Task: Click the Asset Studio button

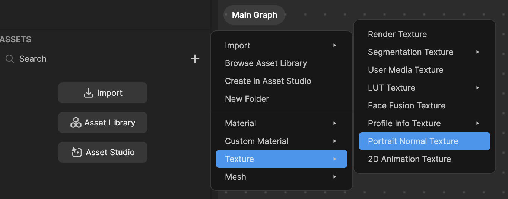Action: [x=103, y=152]
